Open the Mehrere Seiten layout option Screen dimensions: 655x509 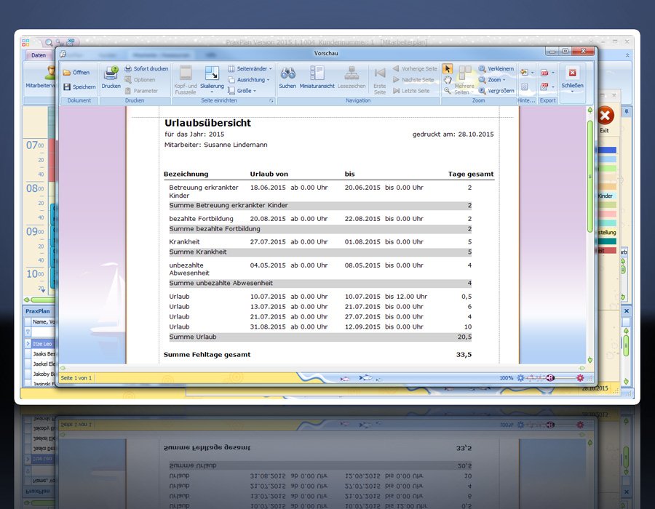click(x=464, y=79)
